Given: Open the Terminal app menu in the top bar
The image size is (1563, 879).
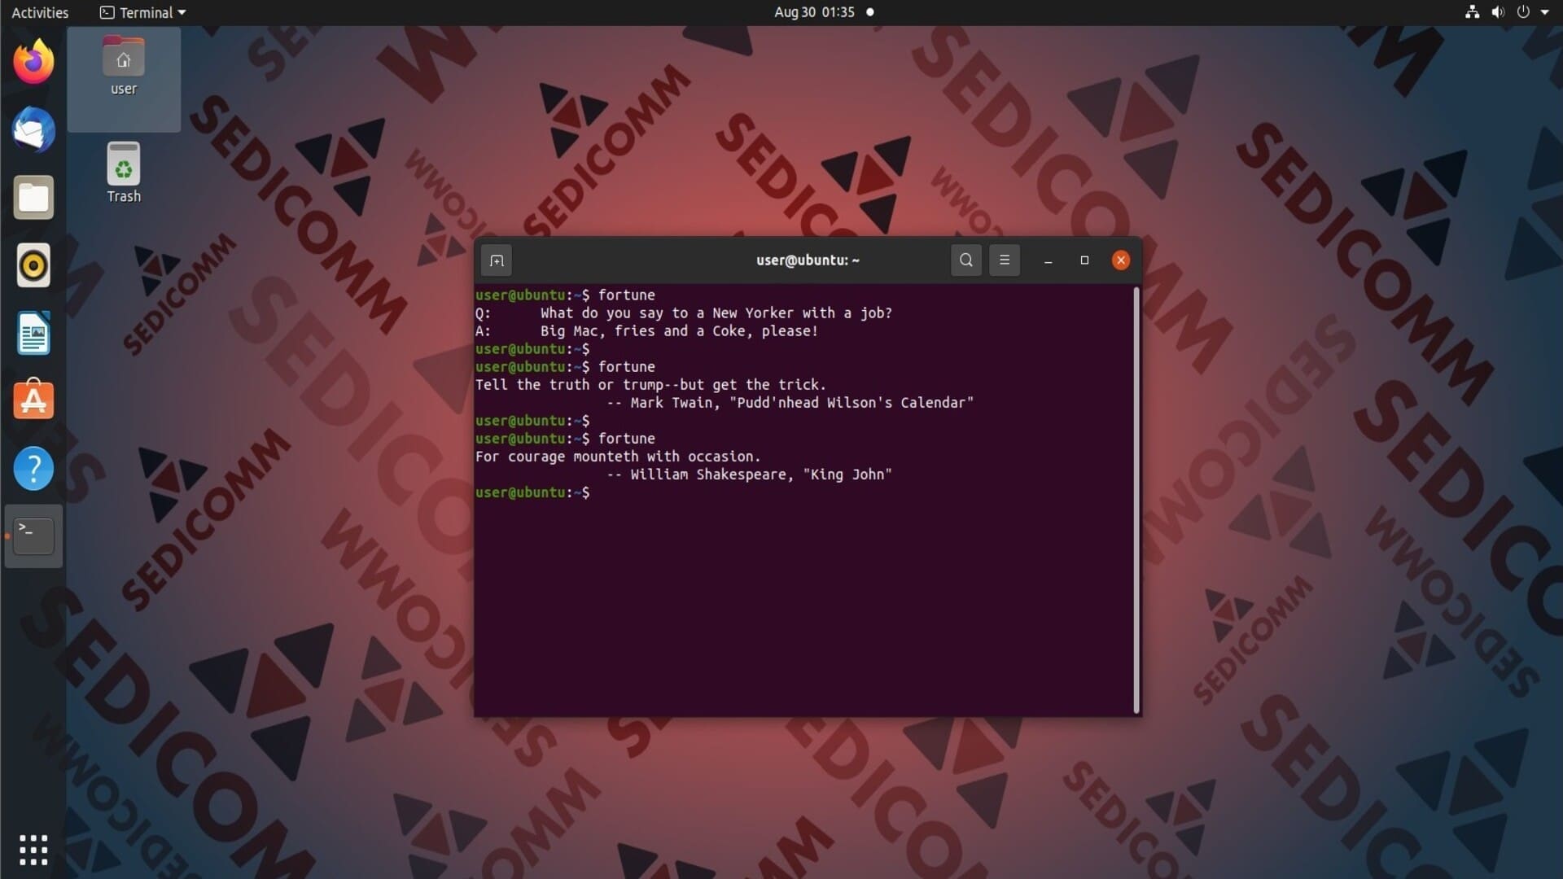Looking at the screenshot, I should click(x=142, y=12).
